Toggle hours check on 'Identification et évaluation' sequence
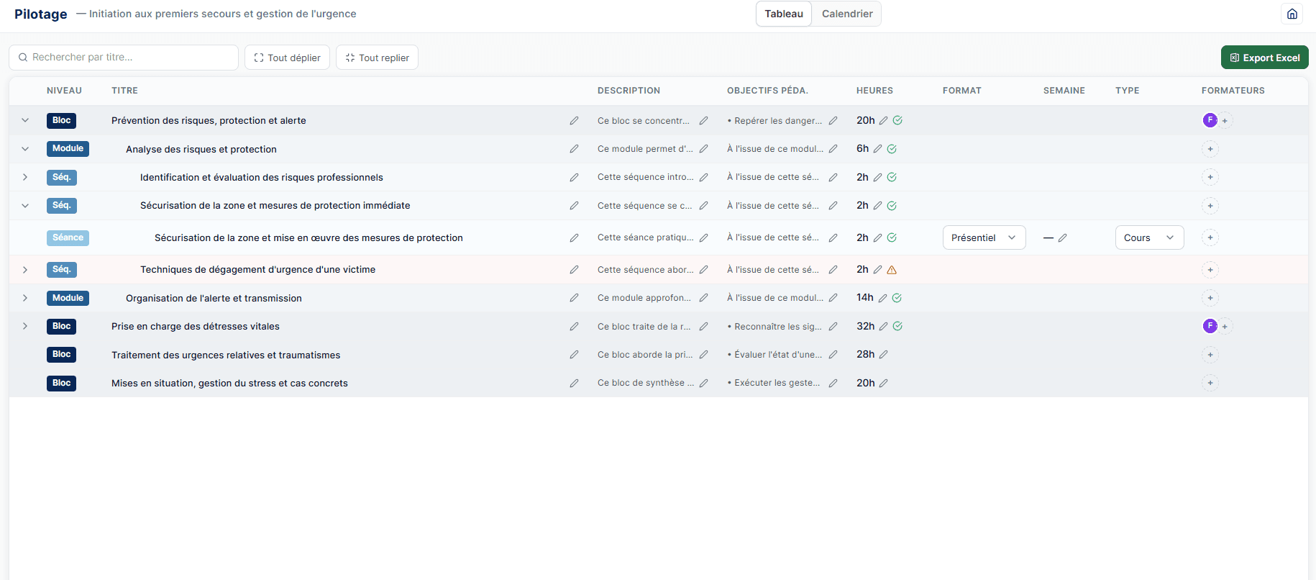Screen dimensions: 1316x580 892,177
